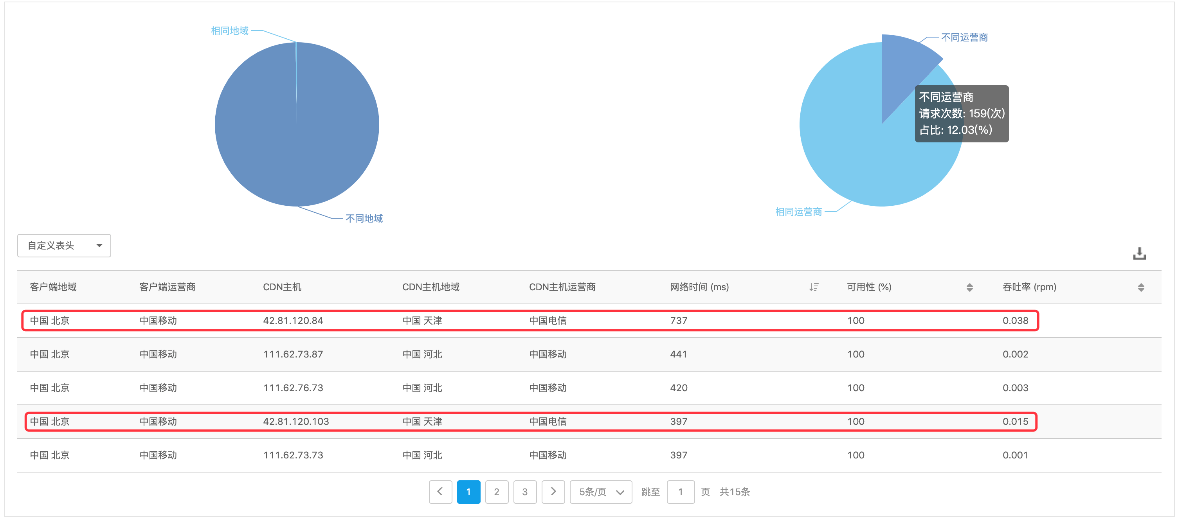
Task: Click throughput value 0.038
Action: click(x=1015, y=320)
